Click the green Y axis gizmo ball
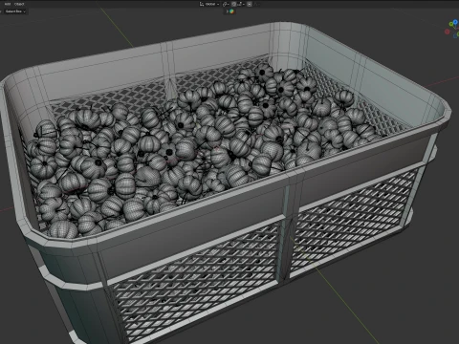The height and width of the screenshot is (344, 459). (x=451, y=25)
